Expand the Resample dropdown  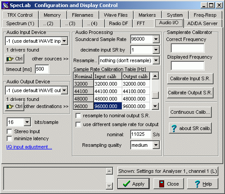[156, 60]
